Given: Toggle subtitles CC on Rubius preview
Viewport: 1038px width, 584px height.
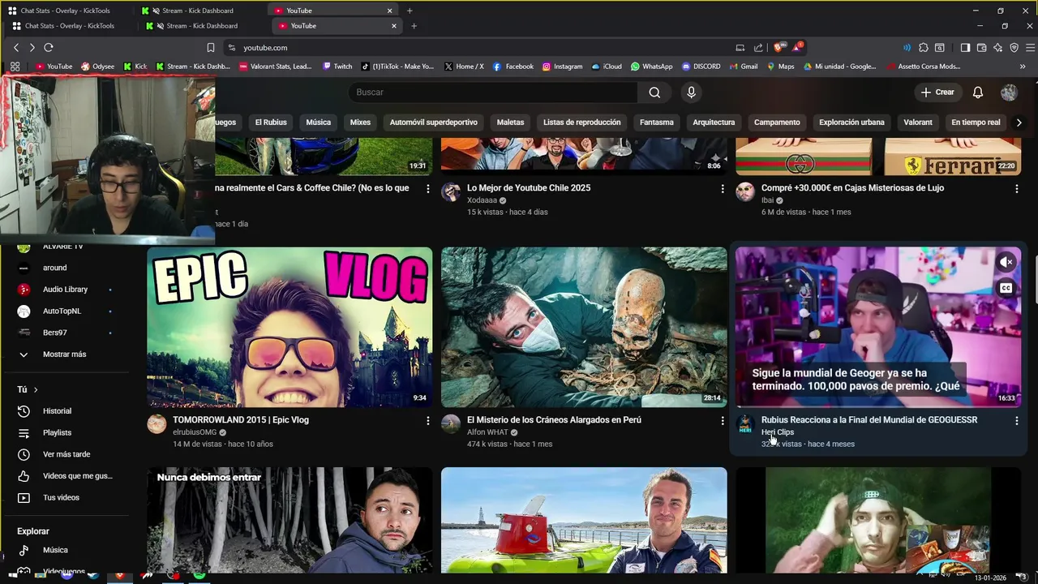Looking at the screenshot, I should [x=1006, y=288].
